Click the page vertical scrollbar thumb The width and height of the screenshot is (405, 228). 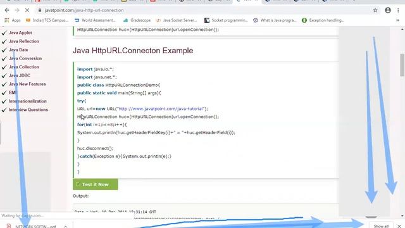click(x=402, y=65)
